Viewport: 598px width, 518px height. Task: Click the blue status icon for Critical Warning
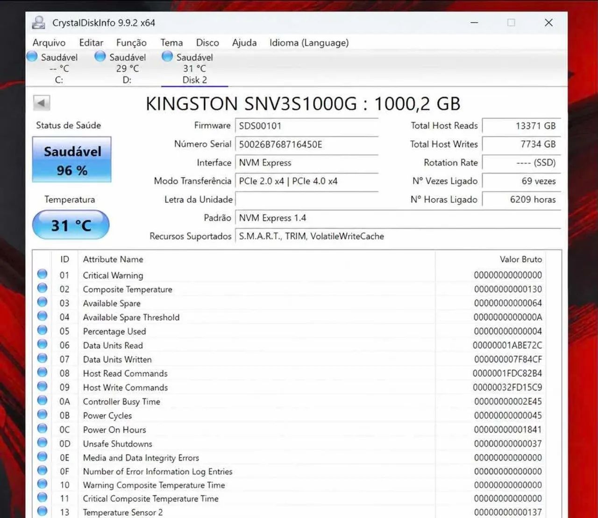click(x=43, y=274)
